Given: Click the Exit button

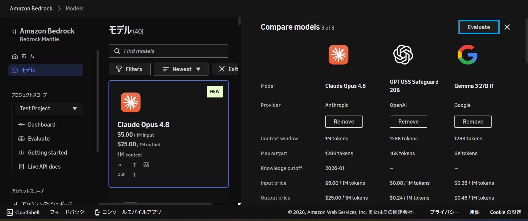Looking at the screenshot, I should [x=226, y=69].
